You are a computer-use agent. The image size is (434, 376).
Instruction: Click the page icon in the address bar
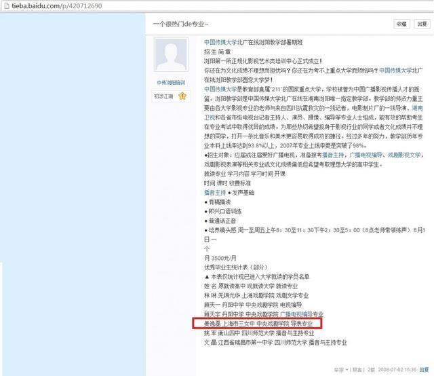[x=7, y=5]
